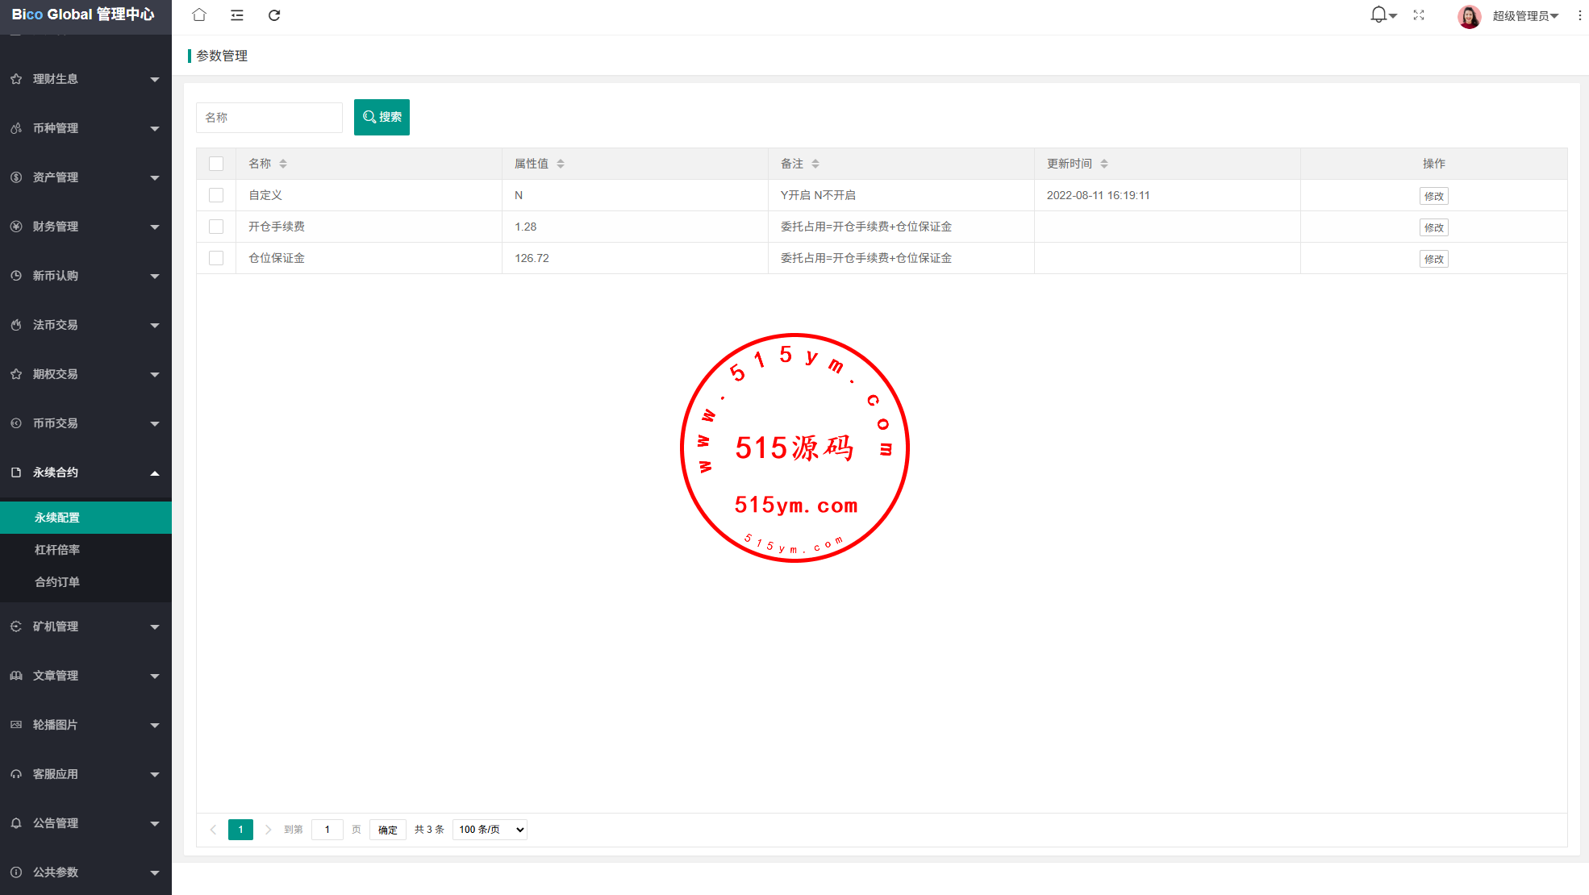Open the vertical dots more menu
1589x895 pixels.
[x=1579, y=15]
